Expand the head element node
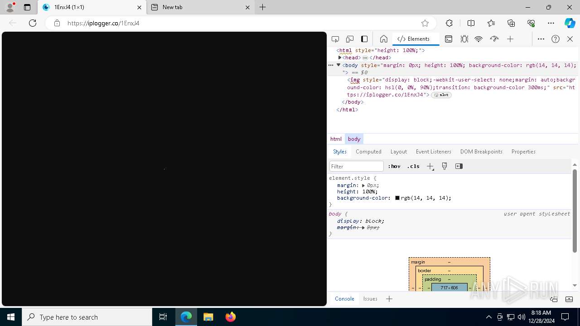Image resolution: width=580 pixels, height=326 pixels. (x=340, y=58)
